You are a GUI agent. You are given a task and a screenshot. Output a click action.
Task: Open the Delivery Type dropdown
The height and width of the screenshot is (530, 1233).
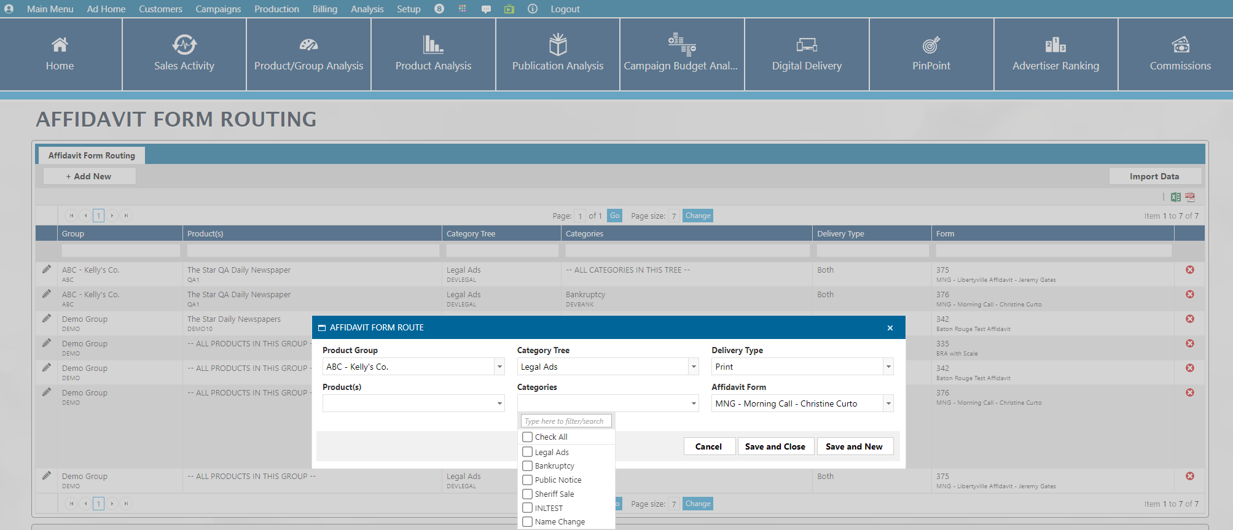point(888,367)
